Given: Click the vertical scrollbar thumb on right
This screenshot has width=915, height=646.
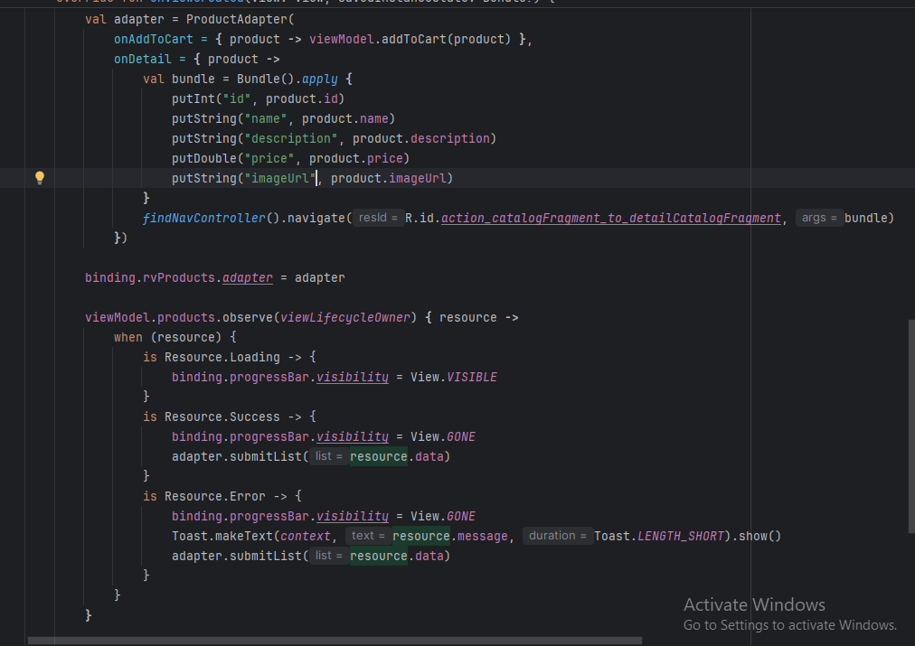Looking at the screenshot, I should [x=911, y=426].
